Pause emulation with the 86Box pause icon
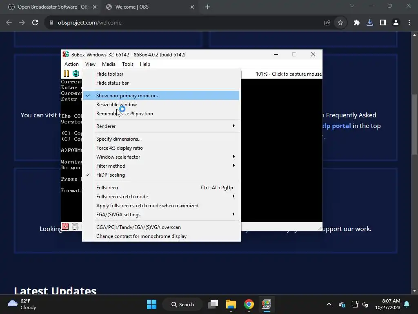418x314 pixels. tap(67, 74)
